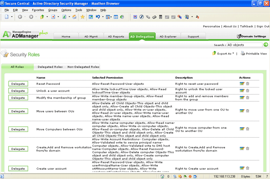Click the new blank page toolbar icon
The height and width of the screenshot is (179, 270).
coord(7,17)
